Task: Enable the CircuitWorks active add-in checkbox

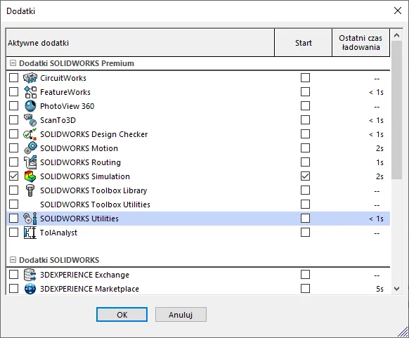Action: (x=13, y=78)
